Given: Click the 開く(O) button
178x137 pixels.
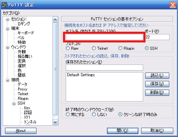Looking at the screenshot, I should click(122, 131).
